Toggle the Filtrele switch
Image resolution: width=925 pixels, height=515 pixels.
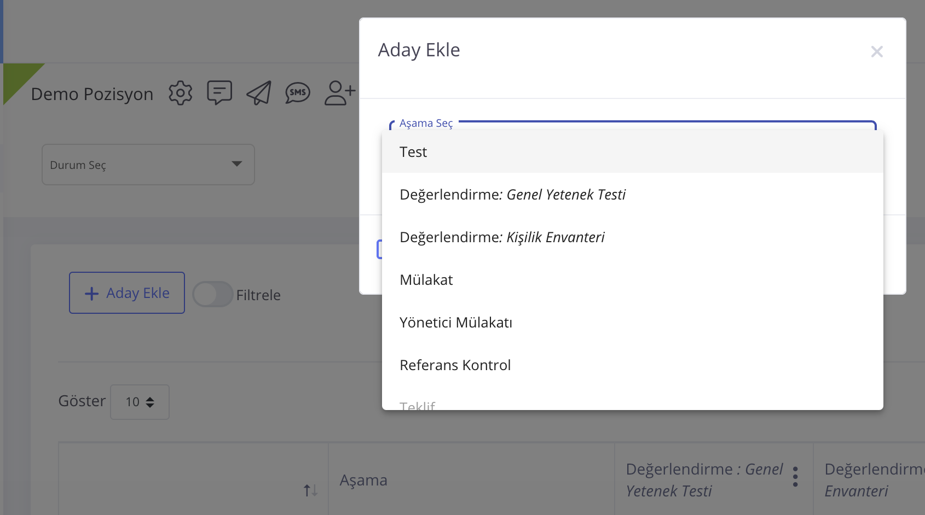tap(213, 294)
